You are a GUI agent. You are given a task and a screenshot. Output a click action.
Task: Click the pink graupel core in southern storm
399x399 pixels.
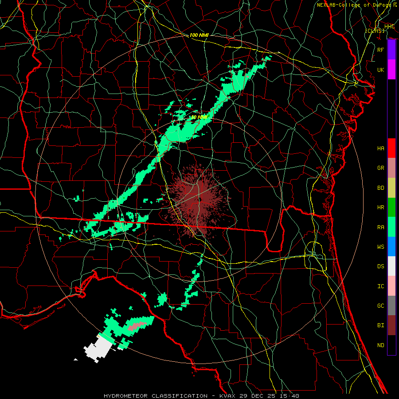click(x=137, y=326)
